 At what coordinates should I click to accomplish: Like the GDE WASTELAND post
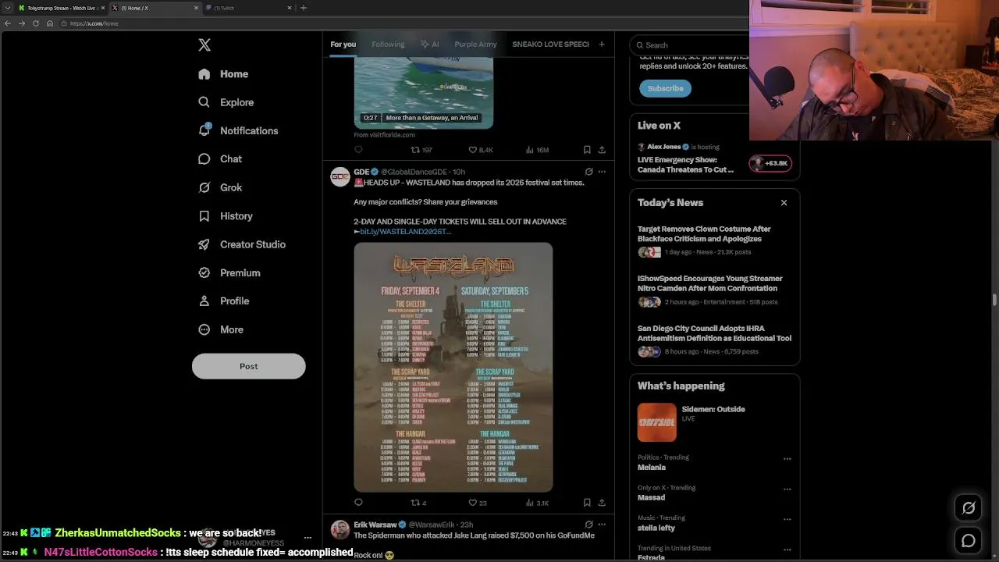478,503
